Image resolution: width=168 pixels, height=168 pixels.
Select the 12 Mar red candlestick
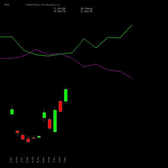click(60, 106)
